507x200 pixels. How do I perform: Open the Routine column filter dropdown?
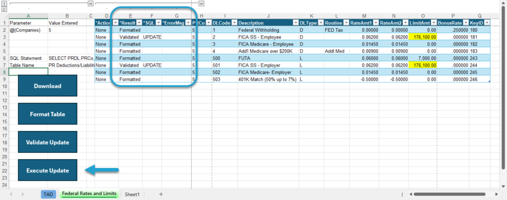pyautogui.click(x=346, y=23)
